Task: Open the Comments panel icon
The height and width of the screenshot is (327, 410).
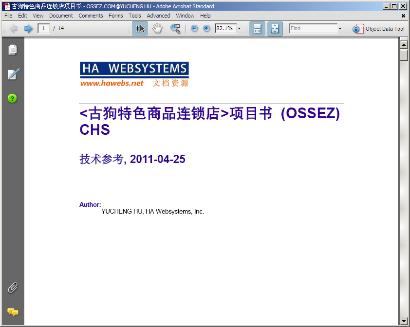Action: [x=13, y=312]
